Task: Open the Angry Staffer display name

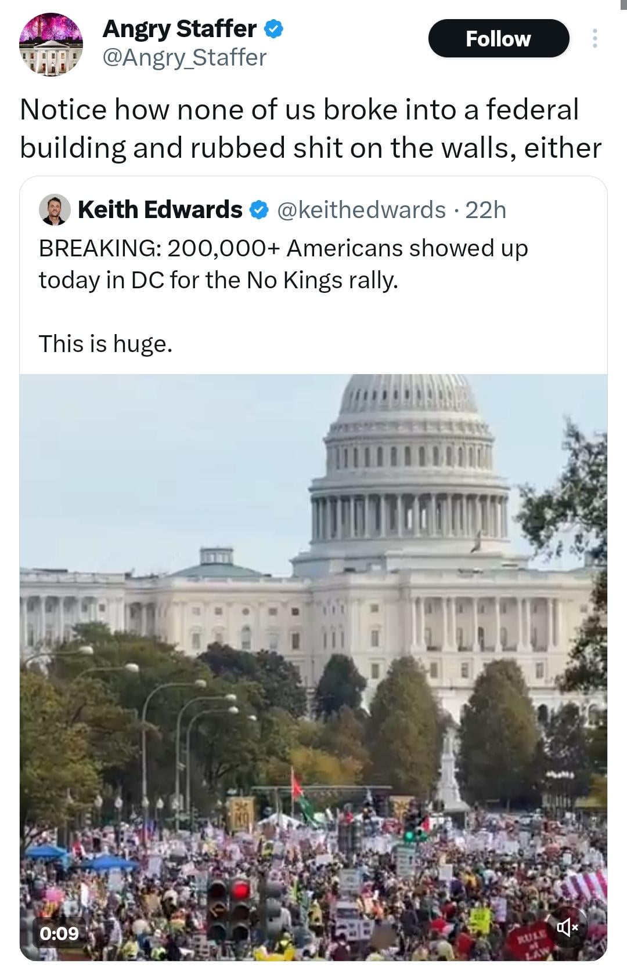Action: [179, 28]
